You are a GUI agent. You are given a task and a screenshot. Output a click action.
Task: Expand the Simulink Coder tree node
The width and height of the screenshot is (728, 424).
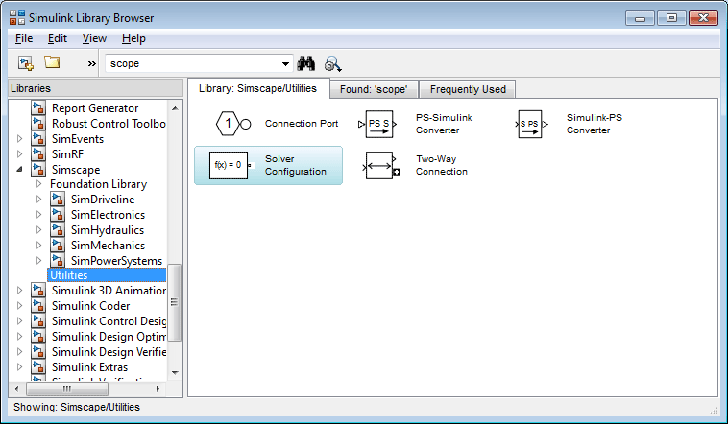coord(19,306)
